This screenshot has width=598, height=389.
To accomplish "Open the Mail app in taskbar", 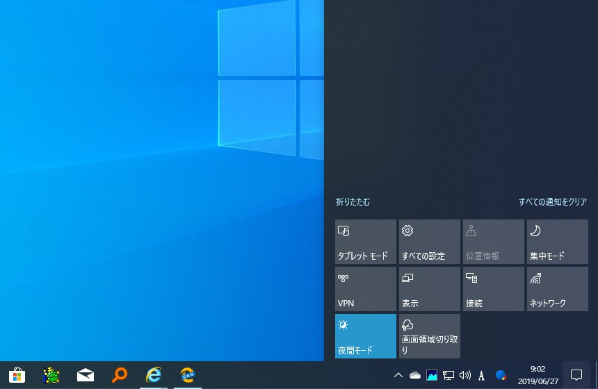I will pyautogui.click(x=86, y=375).
